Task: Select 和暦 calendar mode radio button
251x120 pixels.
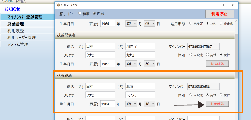Action: click(x=80, y=13)
